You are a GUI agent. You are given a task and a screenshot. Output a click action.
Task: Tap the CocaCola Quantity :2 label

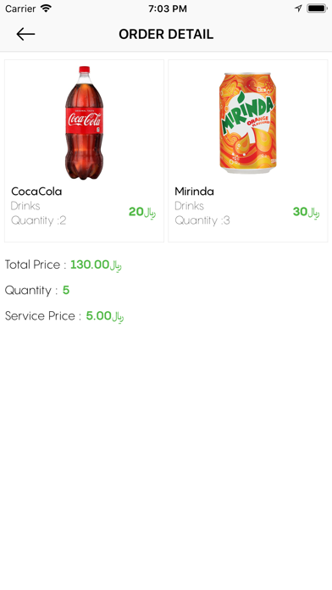pos(38,220)
